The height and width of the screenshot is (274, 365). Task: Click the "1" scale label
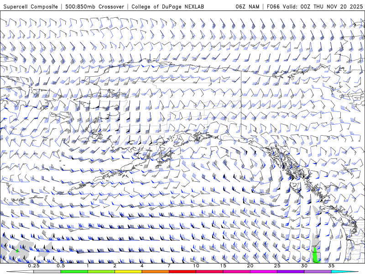88,266
